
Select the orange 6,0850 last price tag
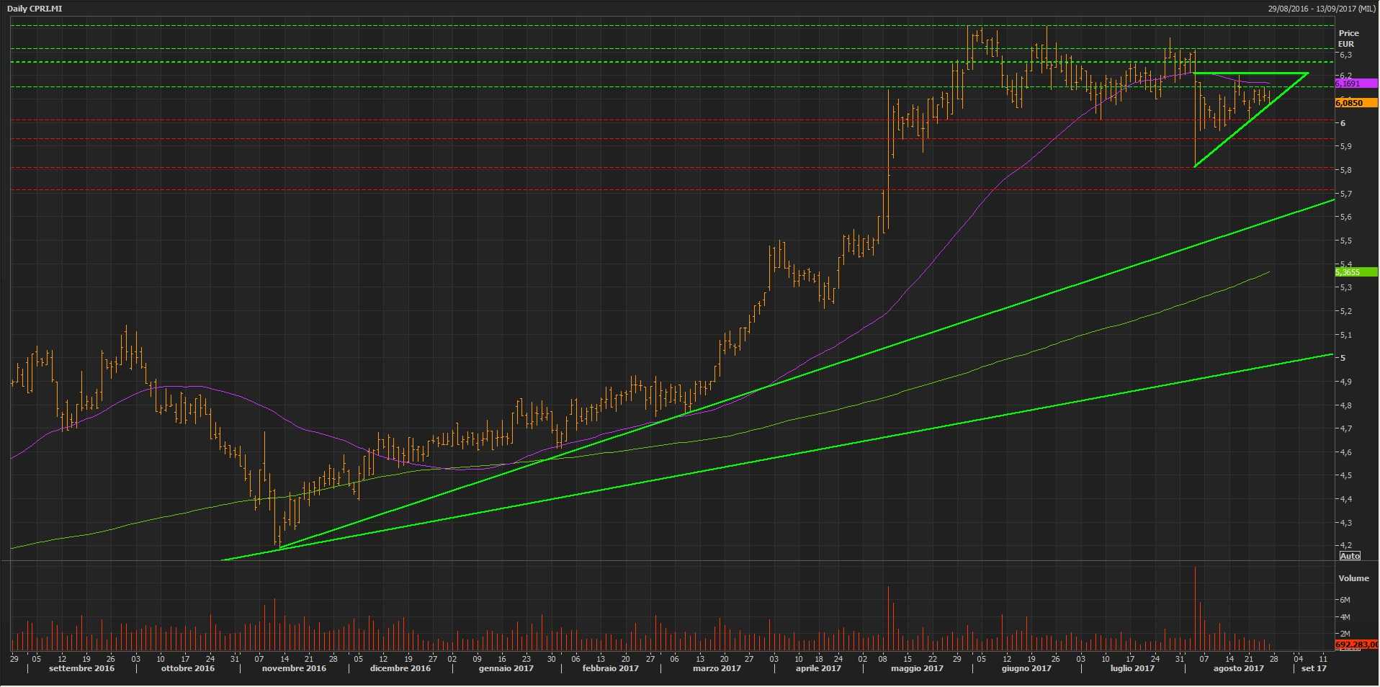point(1356,103)
